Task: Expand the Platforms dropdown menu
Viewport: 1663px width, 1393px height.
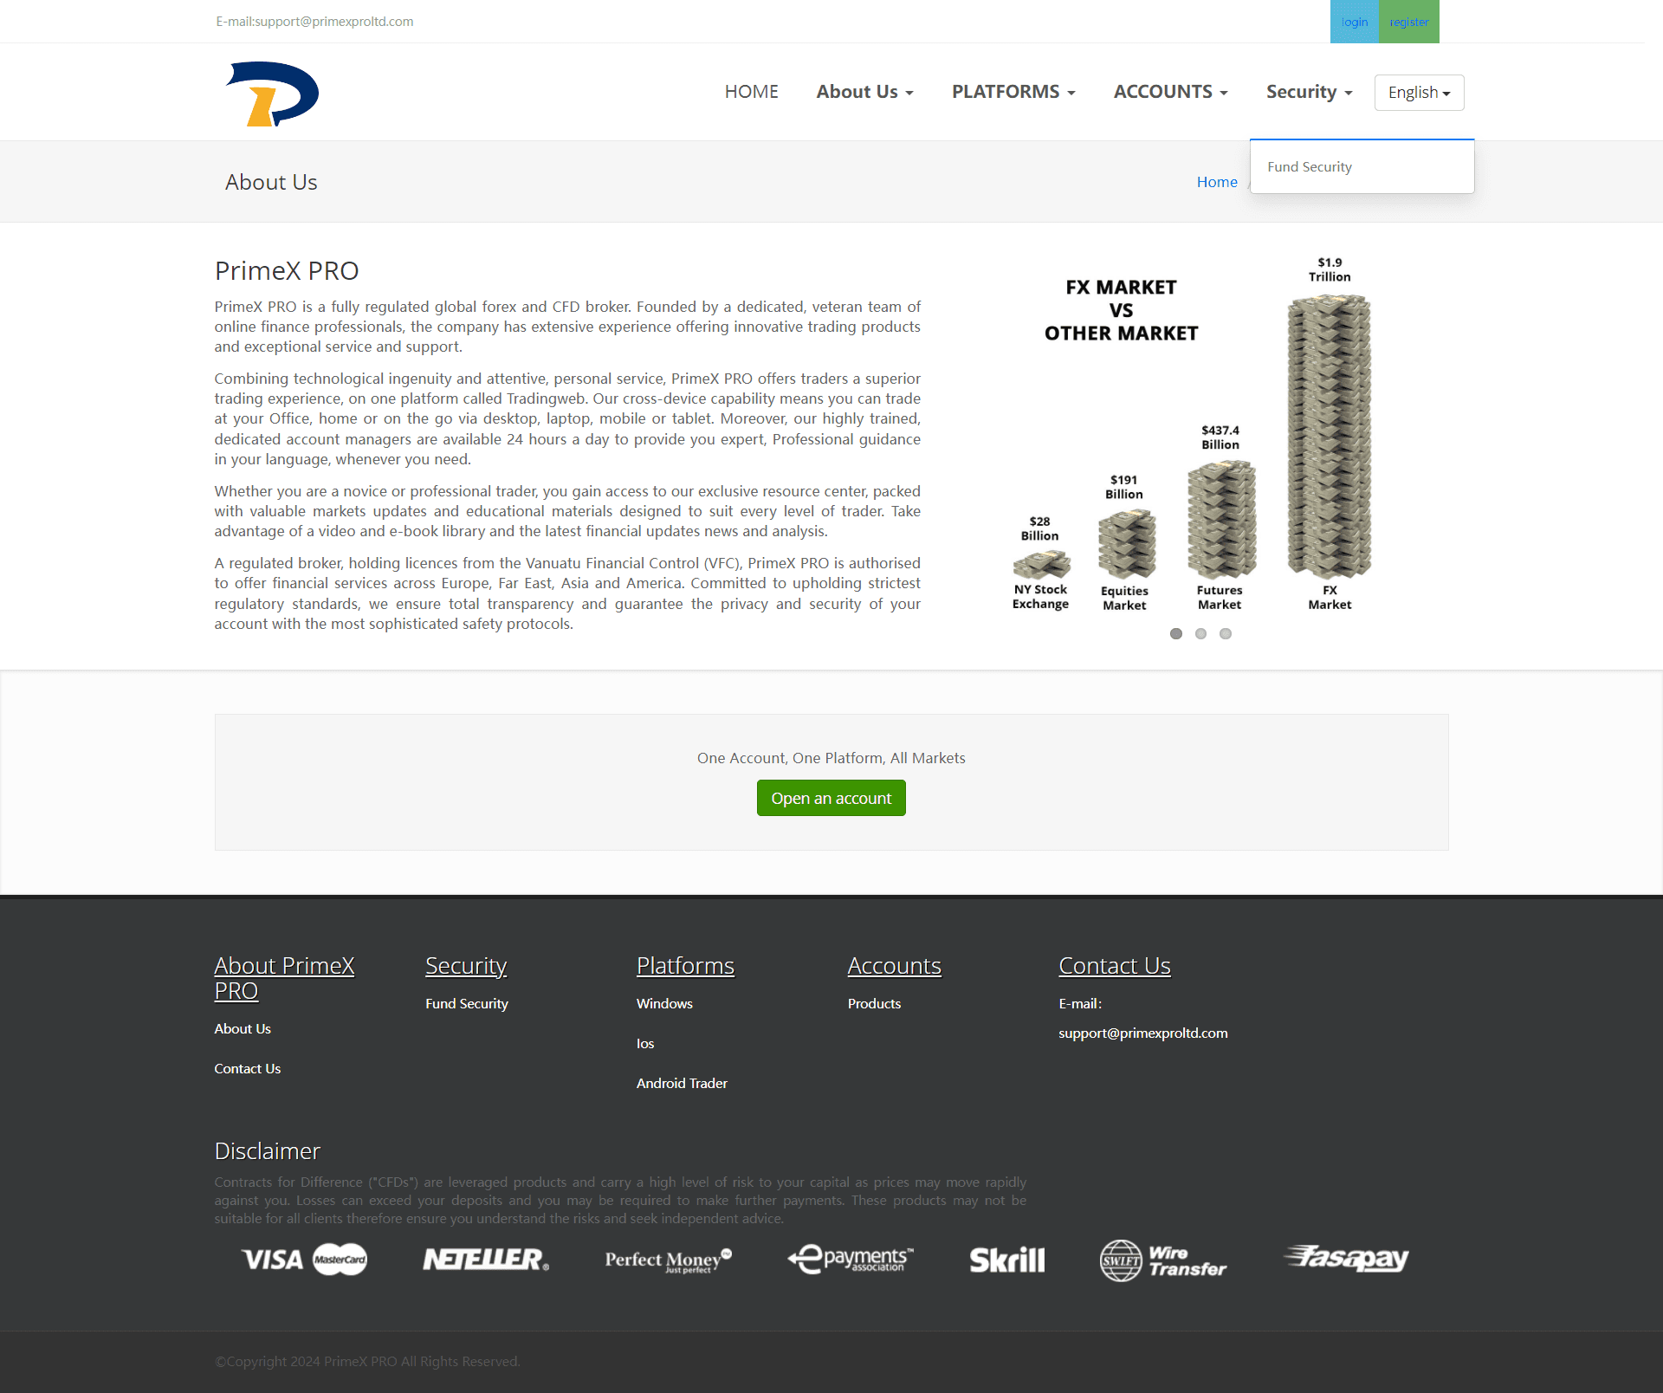Action: point(1013,91)
